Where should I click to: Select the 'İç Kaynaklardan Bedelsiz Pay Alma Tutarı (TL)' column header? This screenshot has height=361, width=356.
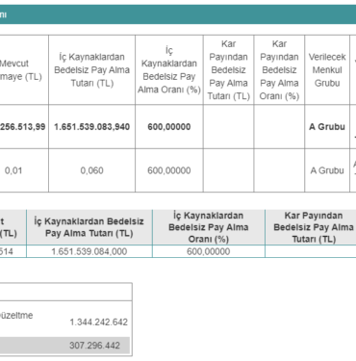[x=92, y=70]
